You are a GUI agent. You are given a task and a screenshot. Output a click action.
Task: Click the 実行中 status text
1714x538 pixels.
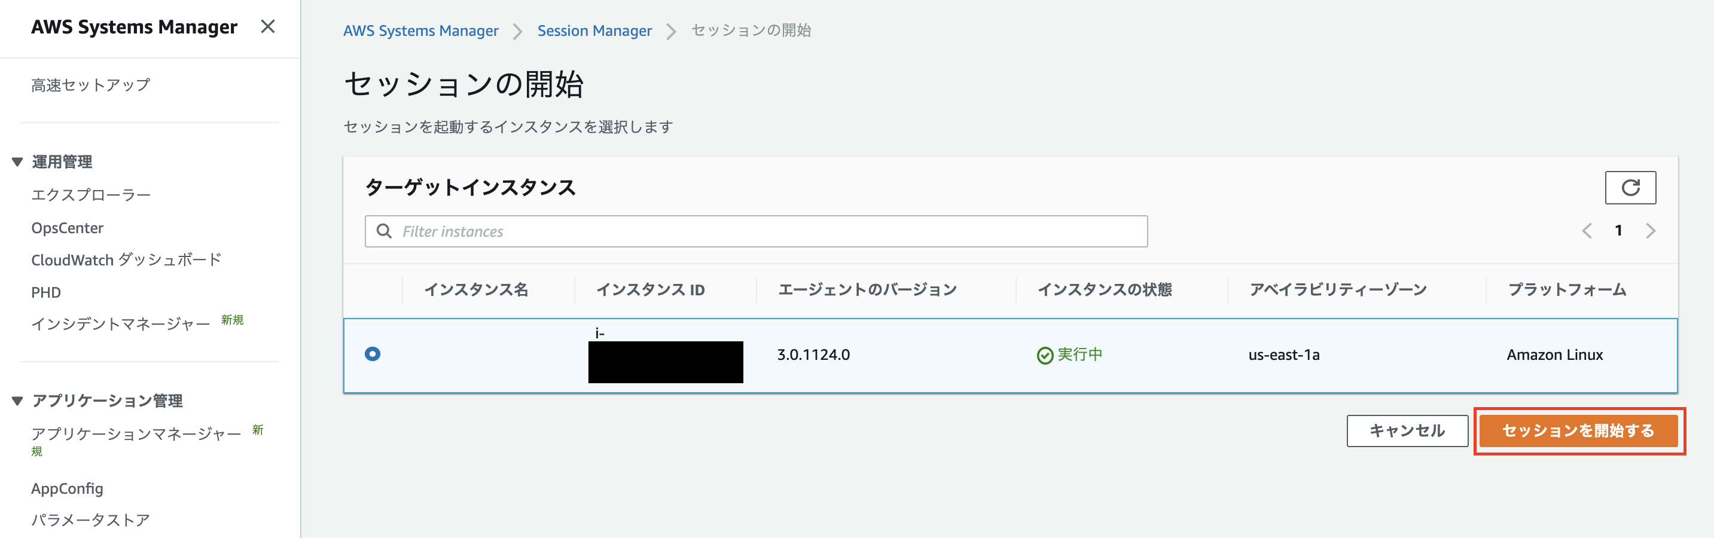[x=1080, y=354]
